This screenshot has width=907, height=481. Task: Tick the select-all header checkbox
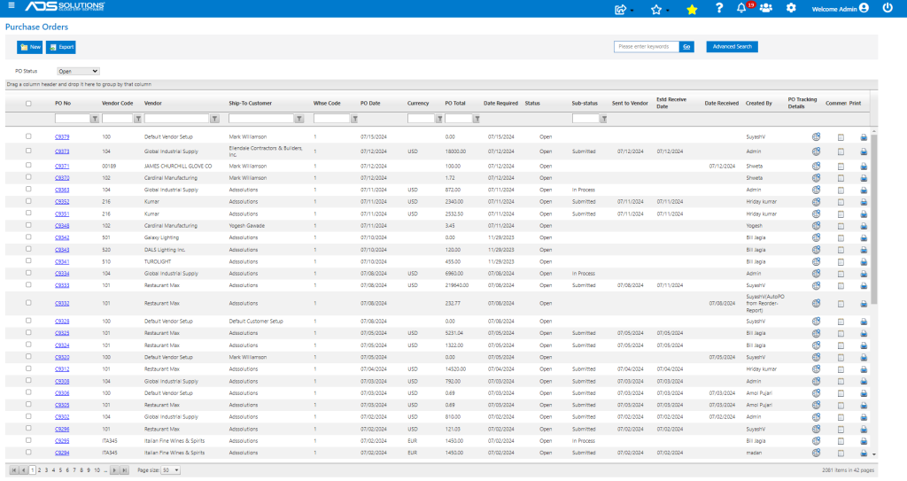[28, 104]
